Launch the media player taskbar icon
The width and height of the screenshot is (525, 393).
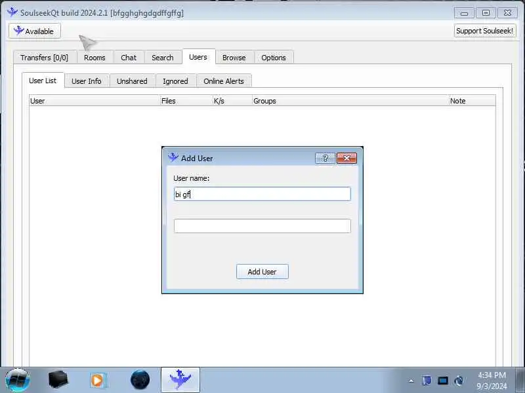tap(98, 381)
